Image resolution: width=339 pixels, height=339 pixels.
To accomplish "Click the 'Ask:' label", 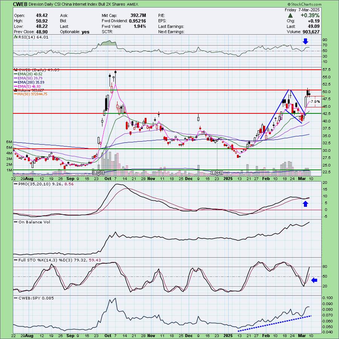I will point(64,15).
